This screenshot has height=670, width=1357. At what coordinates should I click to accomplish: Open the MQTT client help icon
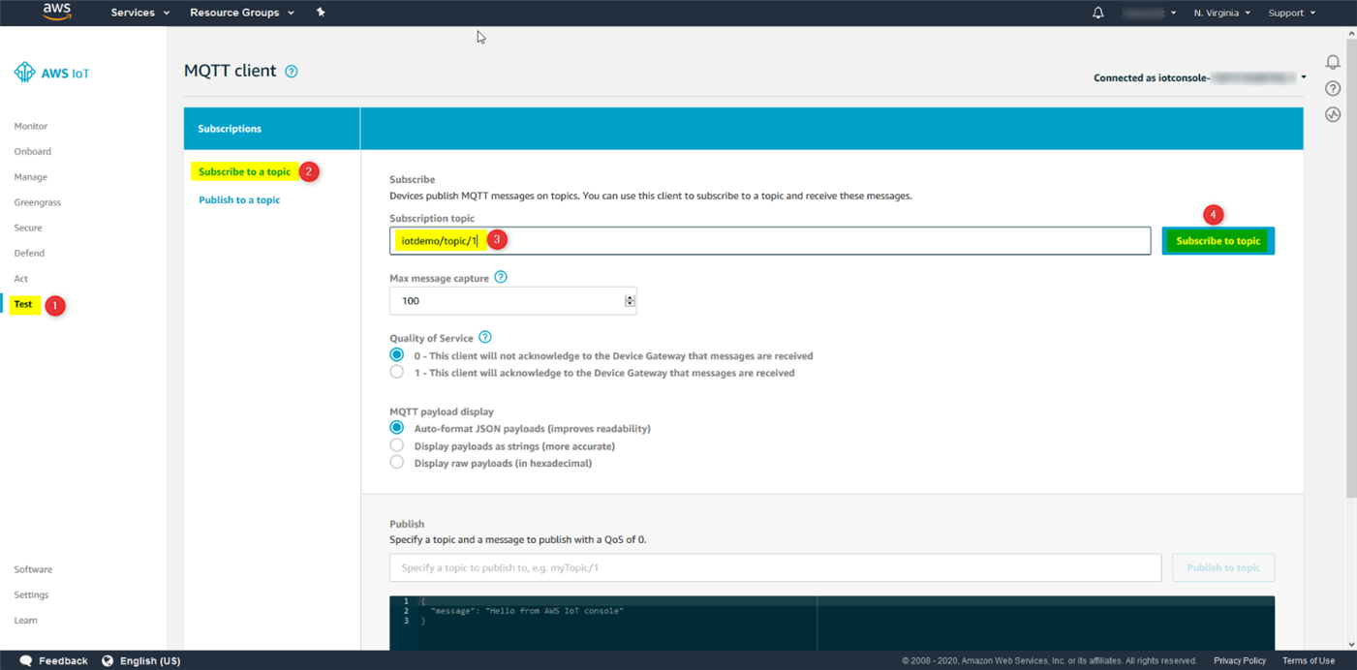[x=291, y=72]
